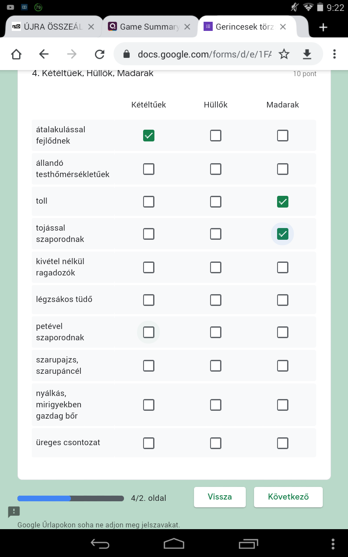Tap the report problem feedback icon
This screenshot has width=348, height=557.
pyautogui.click(x=14, y=512)
